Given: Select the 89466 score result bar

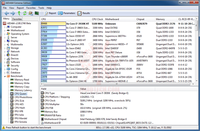Looking at the screenshot, I should (53, 24).
